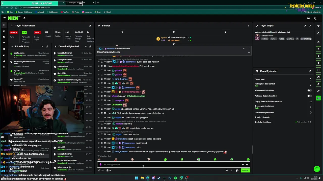Pop out the Denetim Eylemleri panel

(90, 47)
